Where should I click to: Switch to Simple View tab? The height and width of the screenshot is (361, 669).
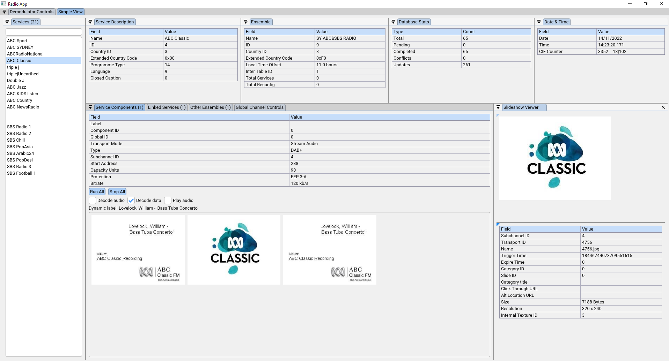(71, 12)
